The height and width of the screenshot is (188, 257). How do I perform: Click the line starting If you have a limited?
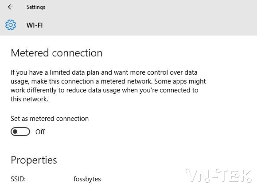tap(104, 72)
